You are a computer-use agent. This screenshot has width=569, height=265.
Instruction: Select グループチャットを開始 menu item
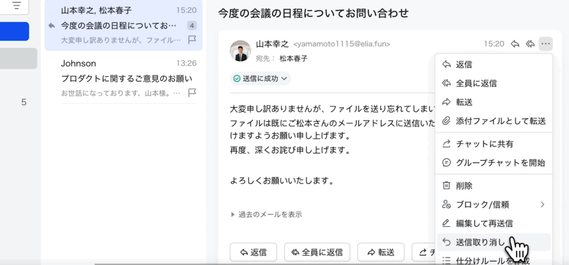click(x=500, y=162)
